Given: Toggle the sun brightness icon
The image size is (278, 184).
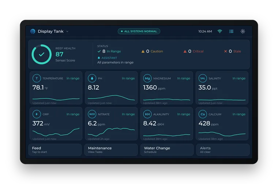Looking at the screenshot, I should pyautogui.click(x=243, y=31).
